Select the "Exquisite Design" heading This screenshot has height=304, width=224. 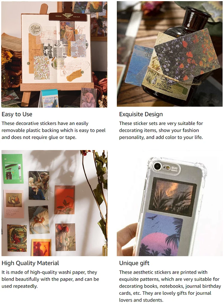(x=141, y=114)
